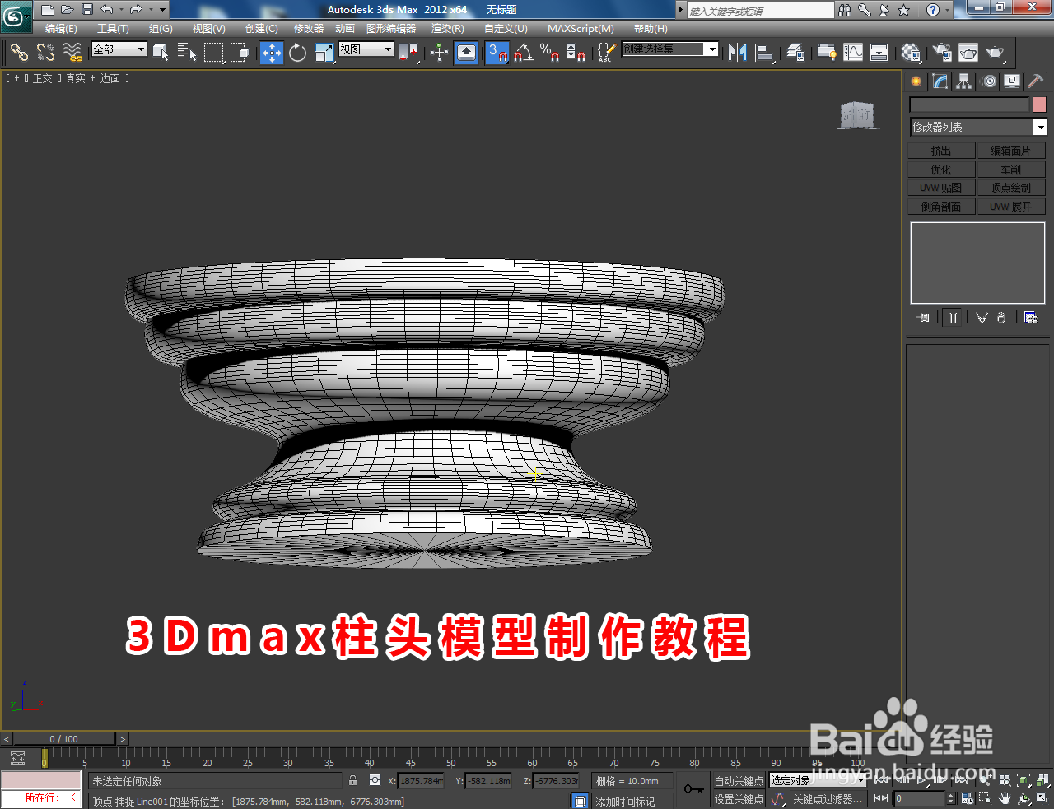The image size is (1054, 809).
Task: Activate the Select and Scale tool
Action: (x=323, y=53)
